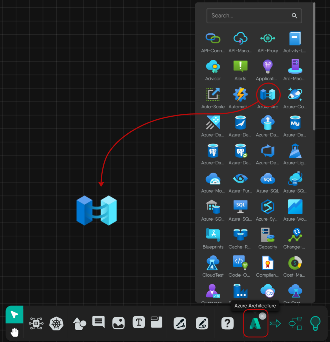Select the freehand scribble pencil tool
330x342 pixels.
(202, 323)
